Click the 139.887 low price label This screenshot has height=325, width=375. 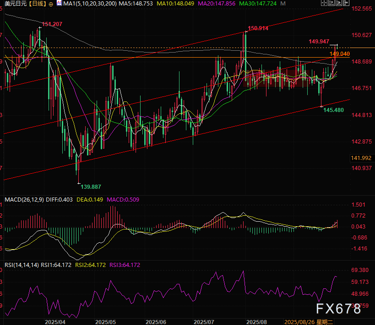pos(91,186)
